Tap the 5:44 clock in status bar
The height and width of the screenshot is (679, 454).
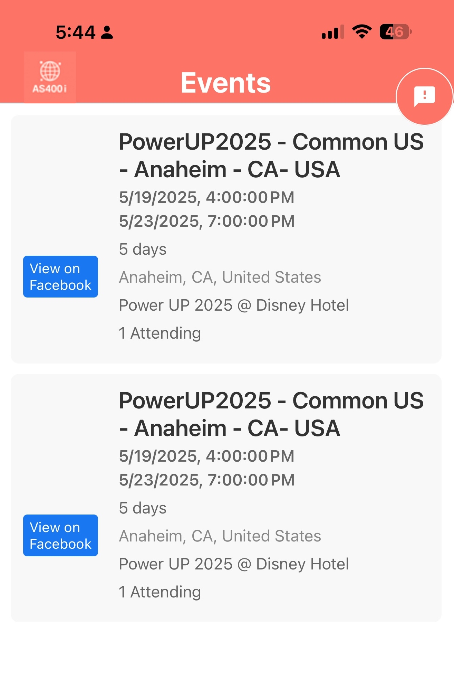pyautogui.click(x=75, y=32)
